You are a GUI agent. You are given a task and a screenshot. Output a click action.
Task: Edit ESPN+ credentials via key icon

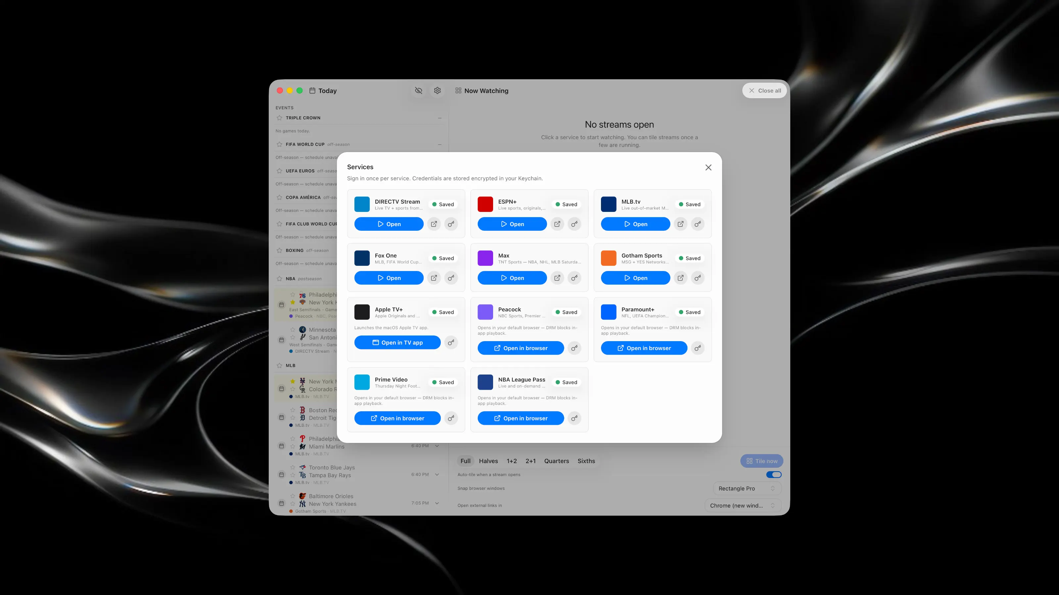(x=574, y=224)
